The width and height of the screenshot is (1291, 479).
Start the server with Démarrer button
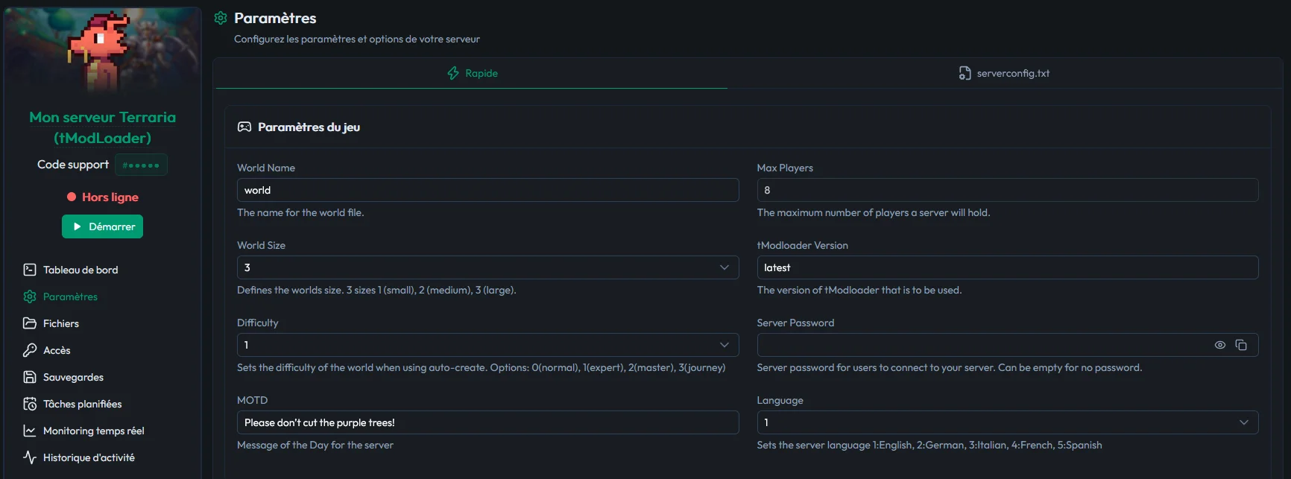click(x=102, y=226)
